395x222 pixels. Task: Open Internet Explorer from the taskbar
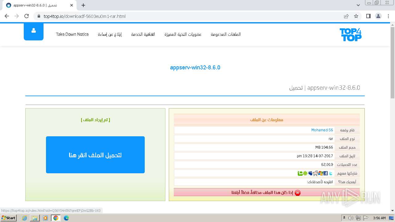tap(24, 218)
